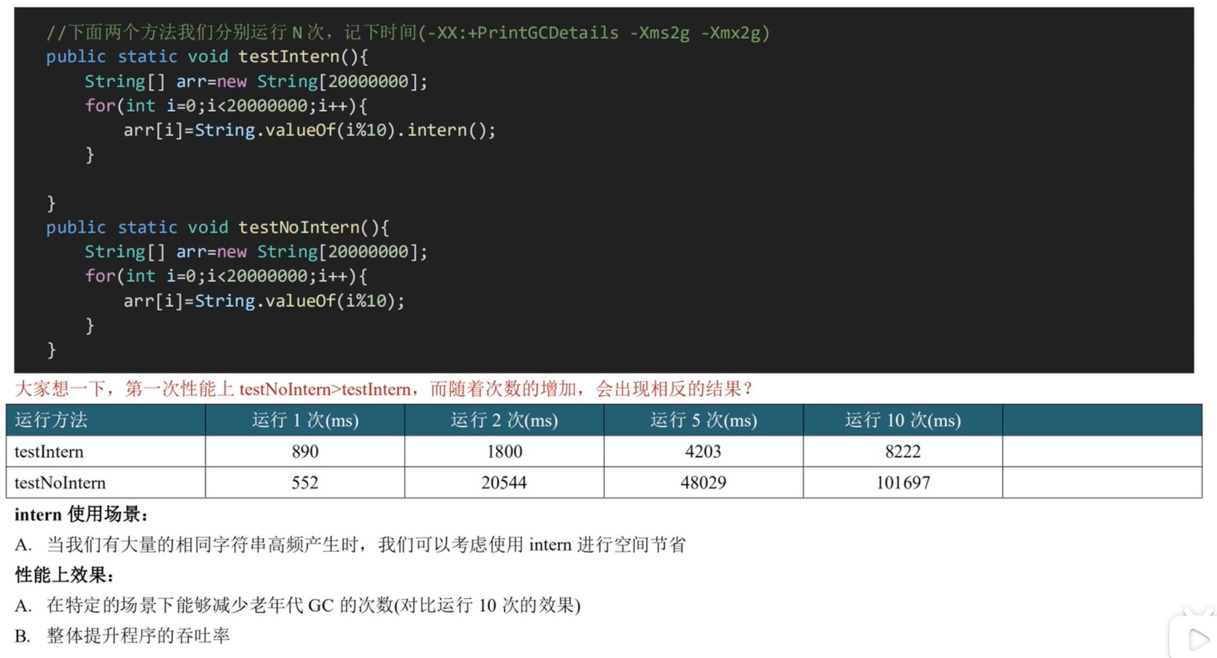Select the value 8222 in table
The image size is (1217, 658).
pos(902,452)
